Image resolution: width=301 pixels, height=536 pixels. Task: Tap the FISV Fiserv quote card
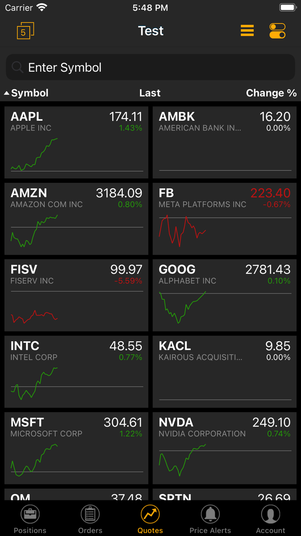[x=76, y=295]
